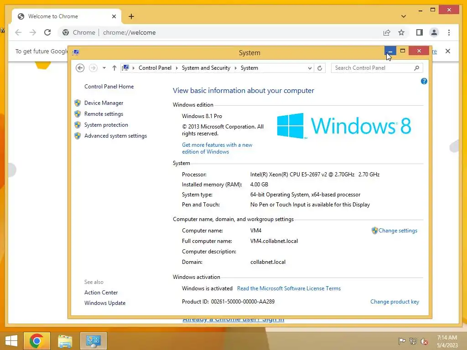Open System protection link
The width and height of the screenshot is (467, 350).
click(x=106, y=125)
